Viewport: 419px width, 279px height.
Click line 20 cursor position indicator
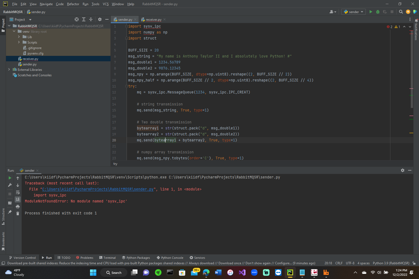(328, 263)
